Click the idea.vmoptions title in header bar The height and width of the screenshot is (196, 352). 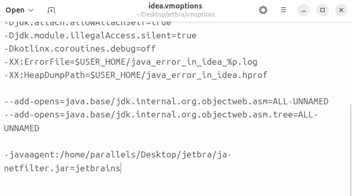click(175, 6)
